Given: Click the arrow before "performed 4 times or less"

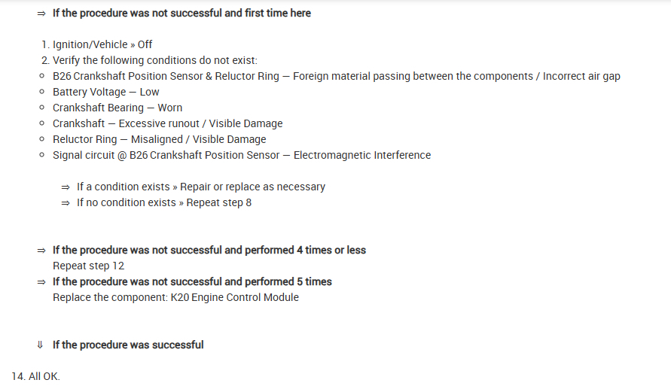Looking at the screenshot, I should (x=41, y=250).
